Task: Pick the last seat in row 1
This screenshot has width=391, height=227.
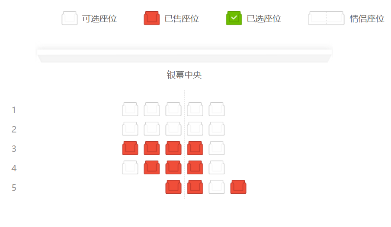Action: [217, 109]
